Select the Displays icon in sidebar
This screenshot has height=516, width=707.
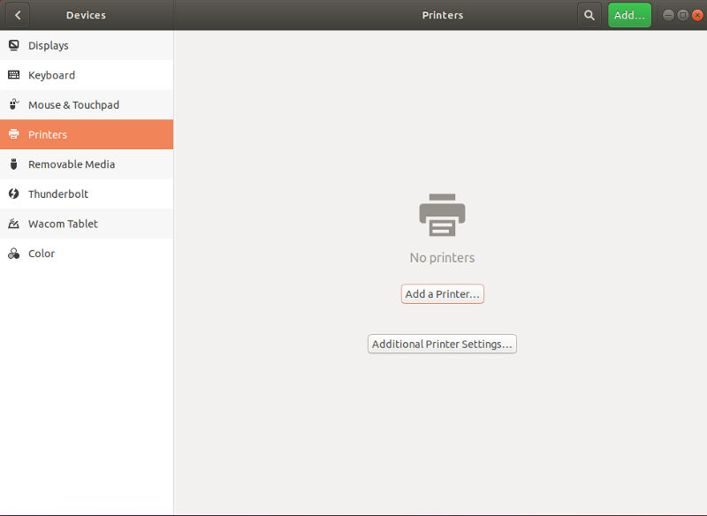tap(14, 45)
